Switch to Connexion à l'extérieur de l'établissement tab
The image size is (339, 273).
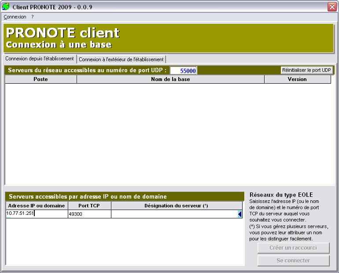[x=121, y=59]
